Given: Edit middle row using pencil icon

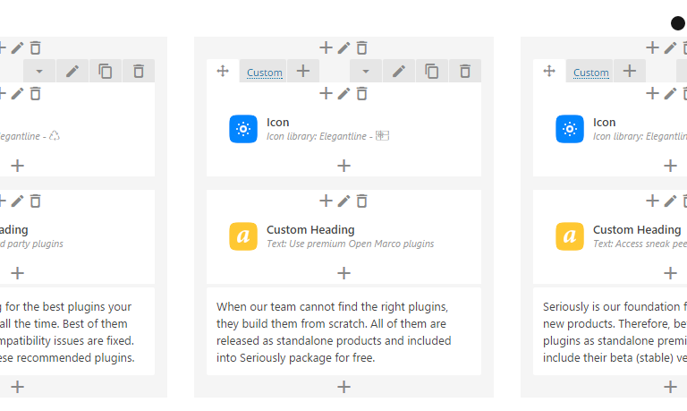Looking at the screenshot, I should click(399, 71).
